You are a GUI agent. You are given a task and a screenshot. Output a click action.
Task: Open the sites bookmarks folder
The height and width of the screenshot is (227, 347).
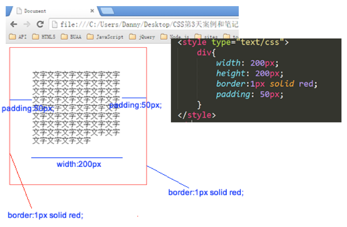pos(206,36)
